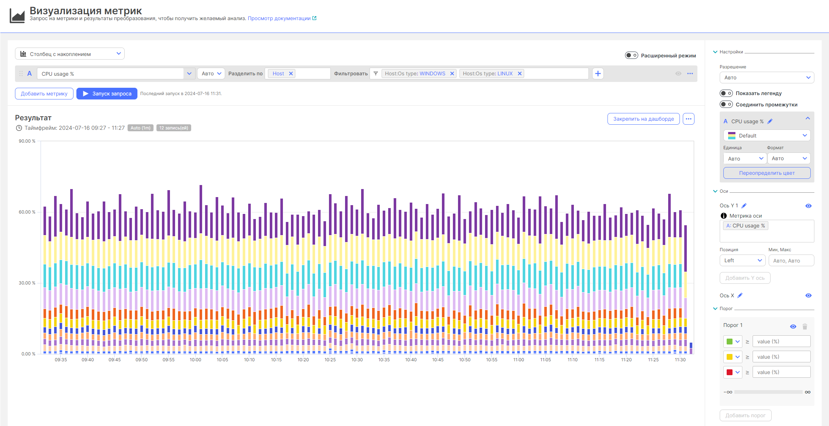
Task: Enable Показать легенду toggle
Action: [726, 93]
